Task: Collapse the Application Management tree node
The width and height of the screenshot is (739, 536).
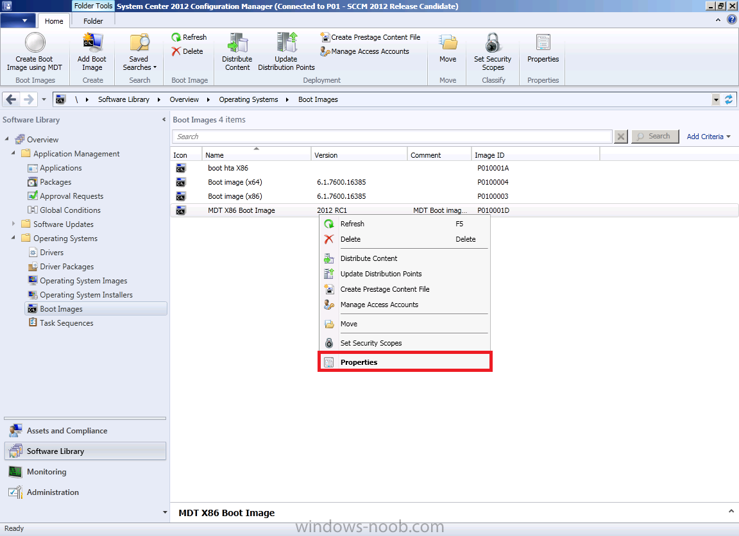Action: point(13,153)
